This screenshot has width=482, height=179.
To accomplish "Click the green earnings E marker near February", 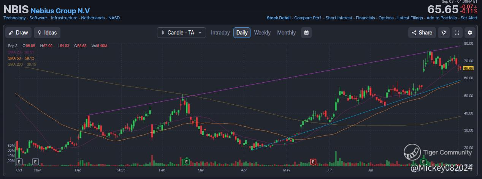I will 186,162.
